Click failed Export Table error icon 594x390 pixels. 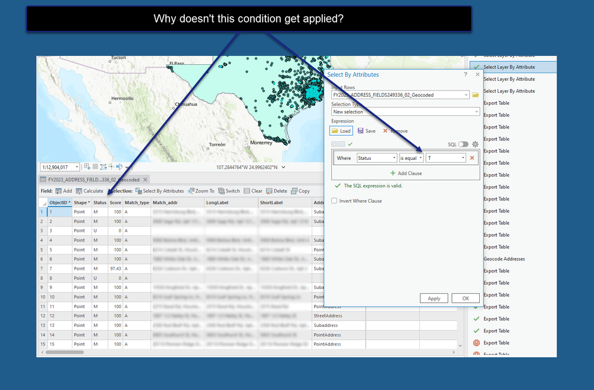pos(476,342)
